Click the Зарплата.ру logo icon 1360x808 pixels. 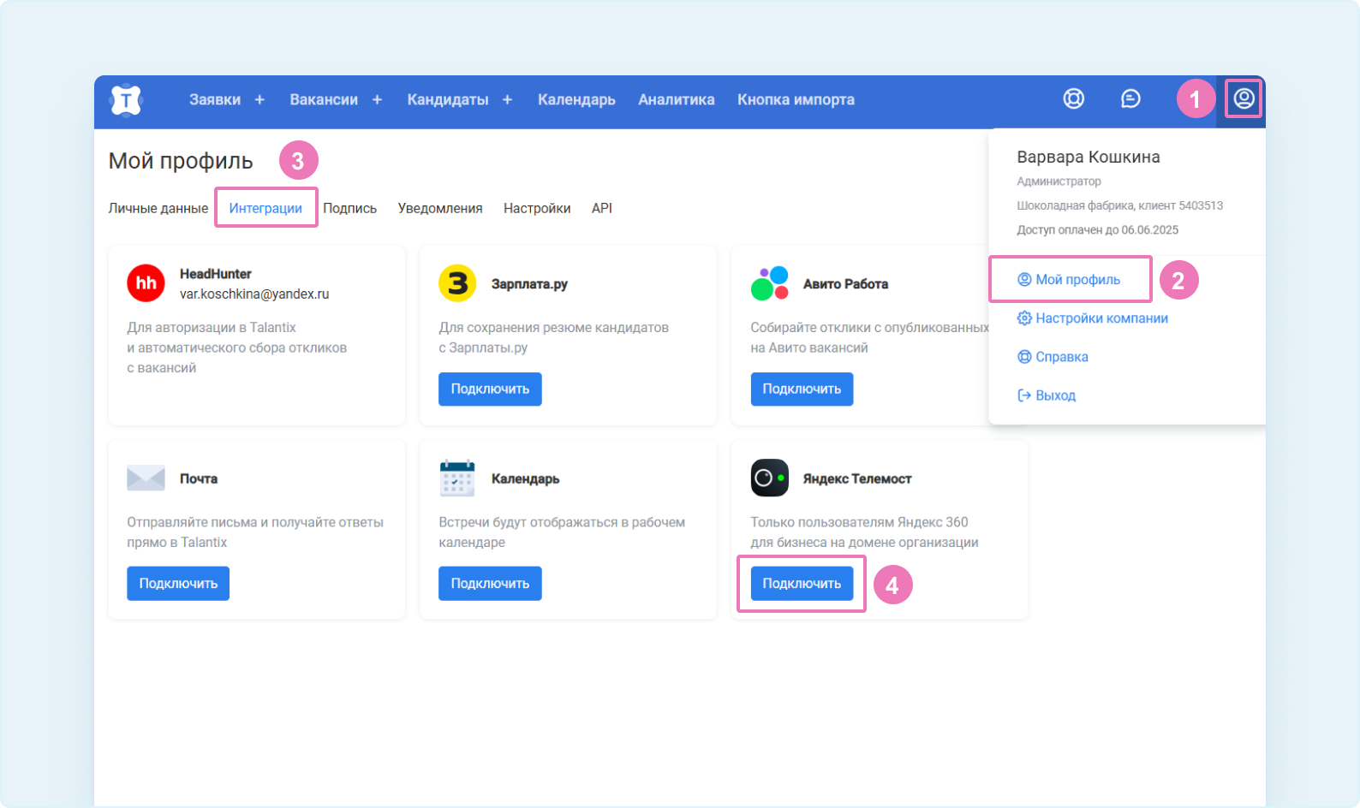click(x=457, y=283)
